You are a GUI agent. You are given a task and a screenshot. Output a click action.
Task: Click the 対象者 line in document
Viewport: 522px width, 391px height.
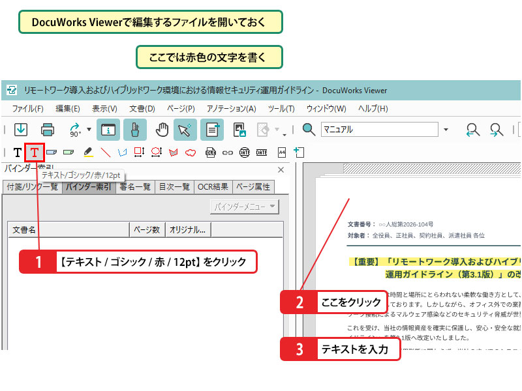coord(416,235)
